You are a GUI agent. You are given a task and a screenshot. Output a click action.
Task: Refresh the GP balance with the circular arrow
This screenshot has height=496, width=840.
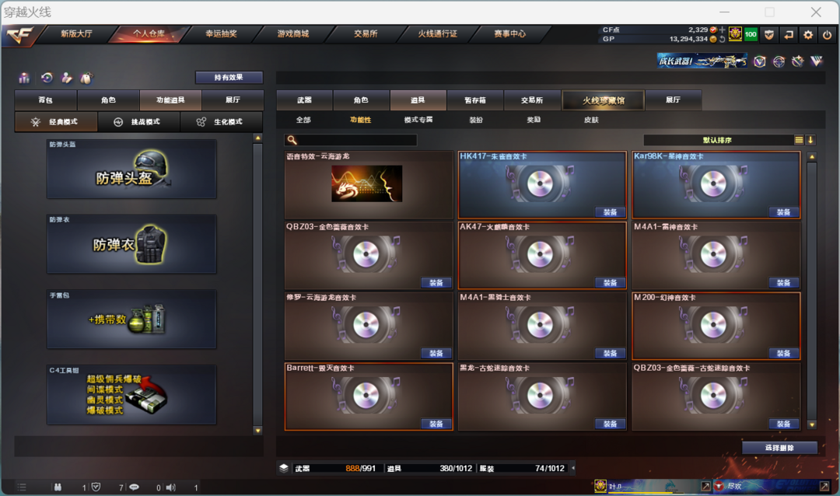722,39
